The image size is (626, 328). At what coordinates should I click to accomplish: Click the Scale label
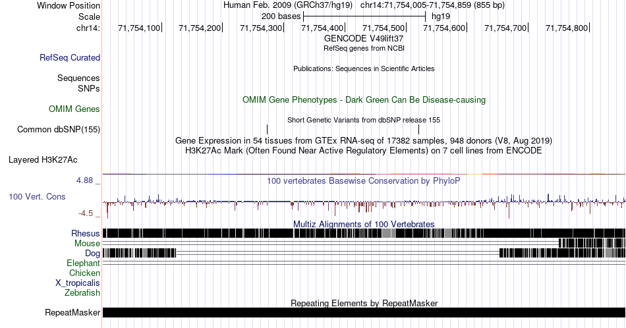90,16
